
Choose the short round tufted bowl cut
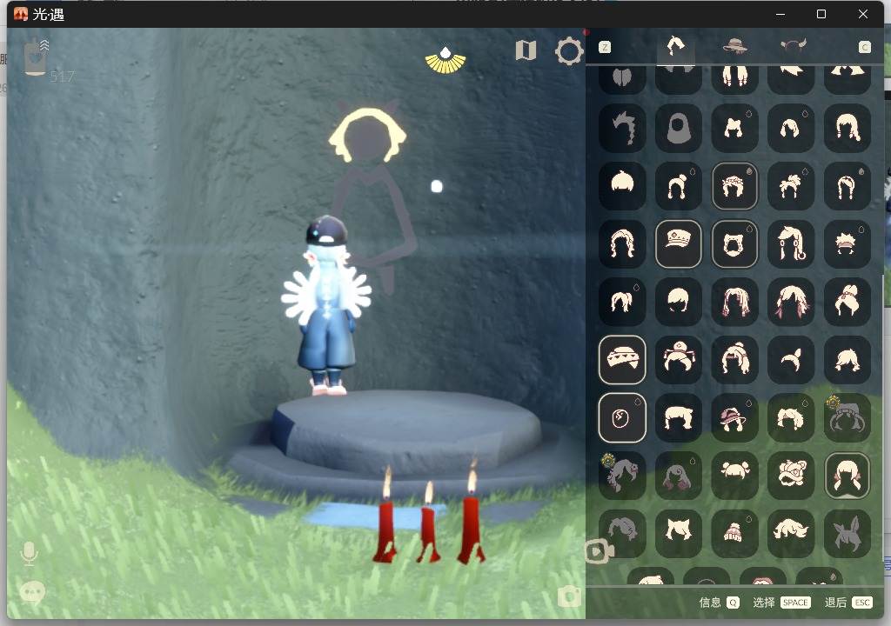622,186
